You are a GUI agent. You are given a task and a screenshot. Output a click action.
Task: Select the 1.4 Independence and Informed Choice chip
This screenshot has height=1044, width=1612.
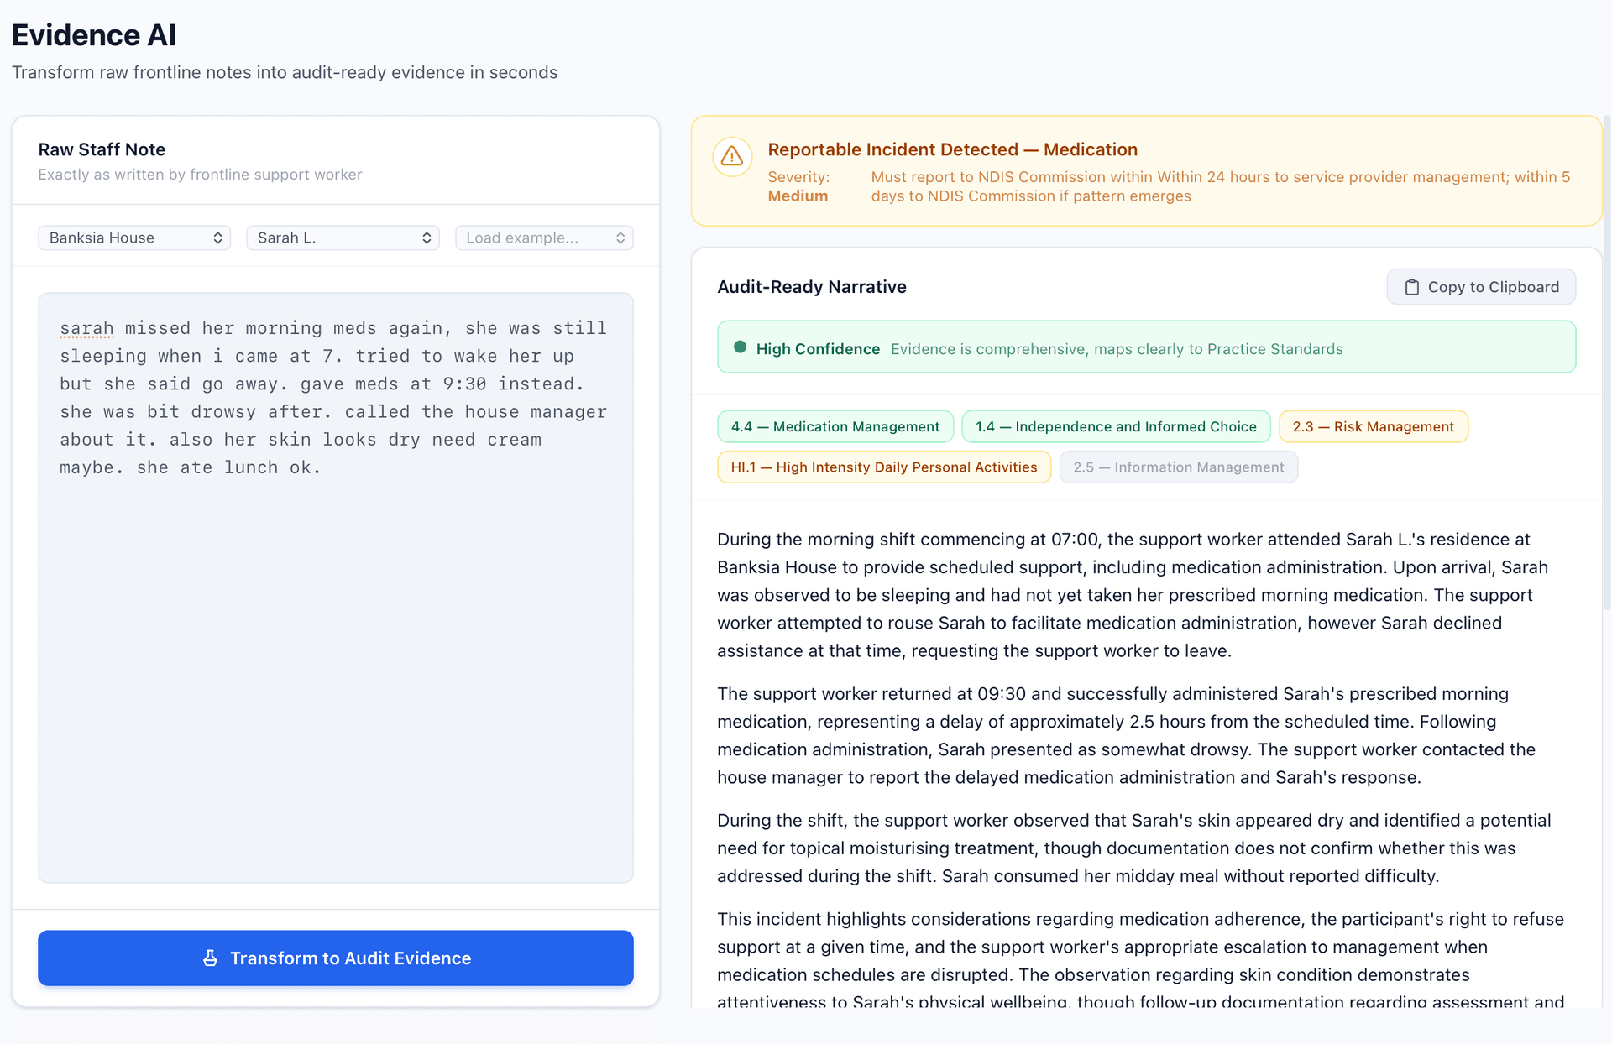coord(1116,426)
